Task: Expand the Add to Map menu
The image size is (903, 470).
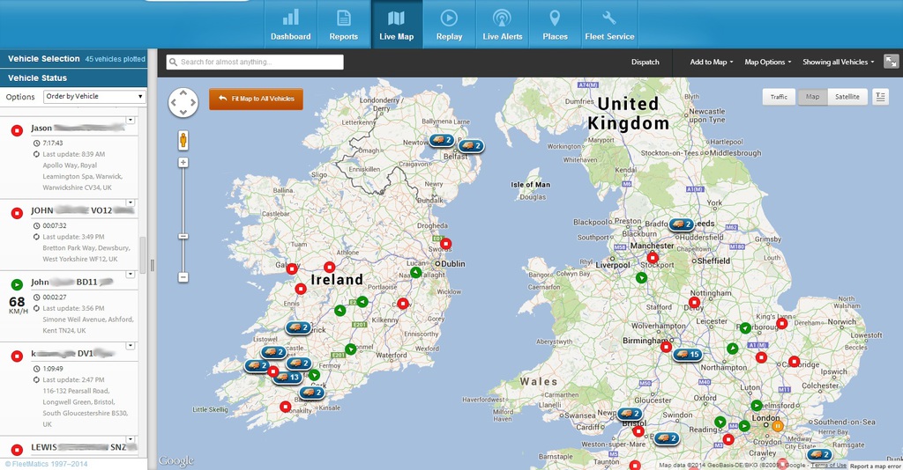Action: (711, 62)
